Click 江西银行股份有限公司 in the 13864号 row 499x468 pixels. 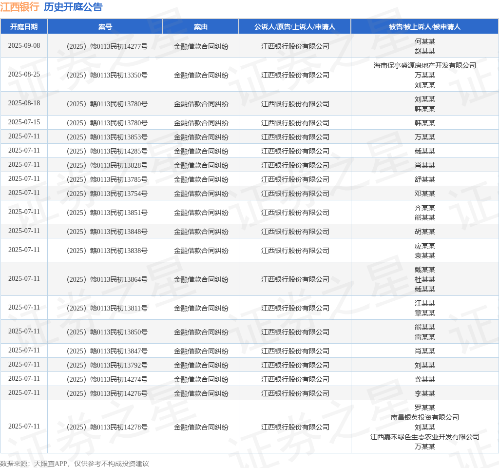295,279
